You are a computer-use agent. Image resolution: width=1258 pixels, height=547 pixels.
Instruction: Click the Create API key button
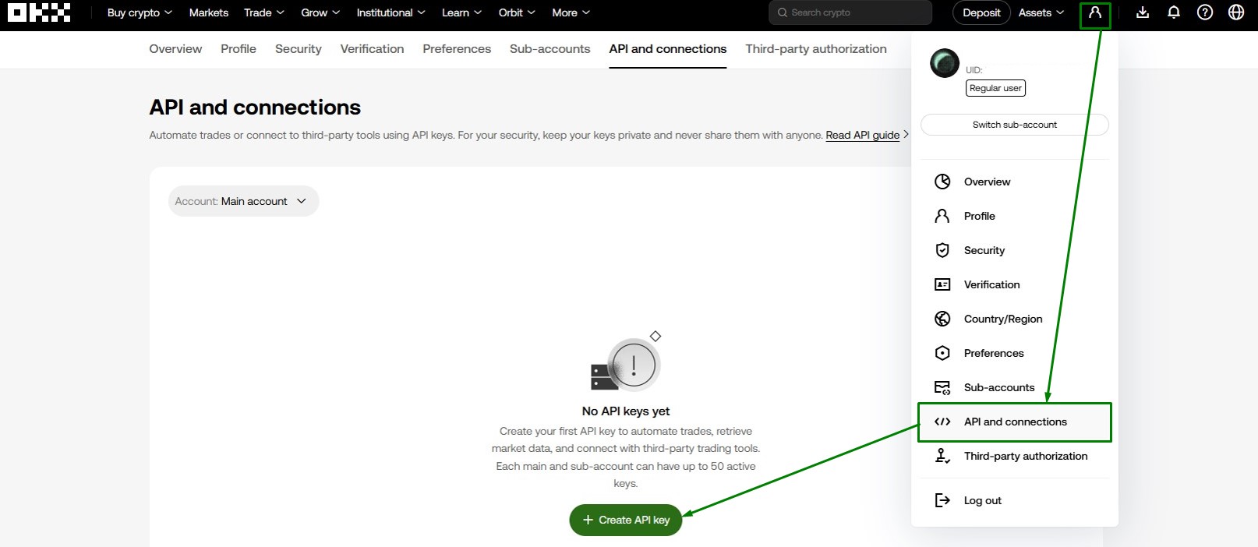click(x=626, y=520)
